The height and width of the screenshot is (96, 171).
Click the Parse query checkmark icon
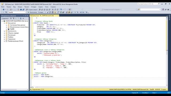pos(48,12)
